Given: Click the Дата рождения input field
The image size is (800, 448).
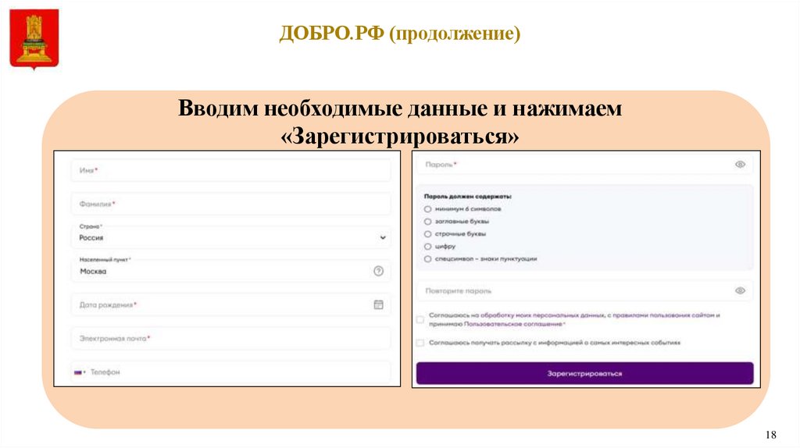Looking at the screenshot, I should click(230, 305).
